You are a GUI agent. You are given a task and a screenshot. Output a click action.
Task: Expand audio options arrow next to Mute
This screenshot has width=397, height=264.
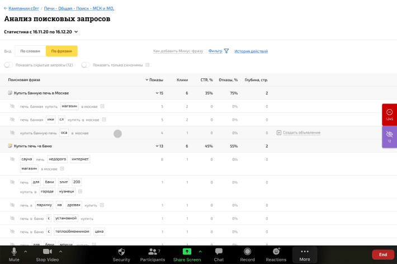point(26,252)
